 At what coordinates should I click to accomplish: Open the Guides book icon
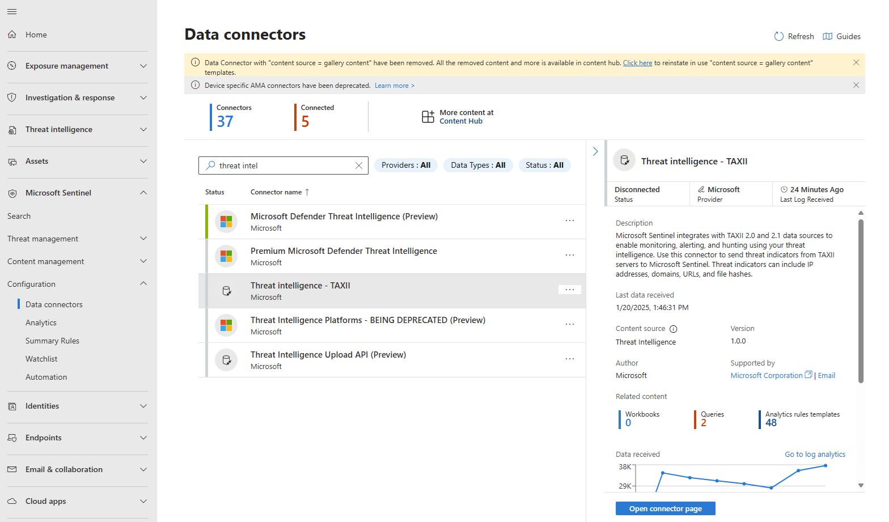tap(828, 36)
